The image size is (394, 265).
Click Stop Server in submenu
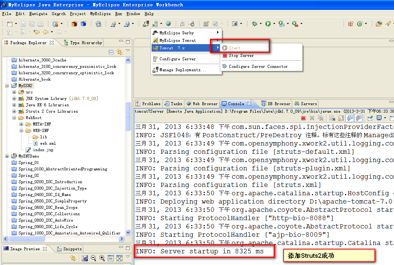point(261,56)
